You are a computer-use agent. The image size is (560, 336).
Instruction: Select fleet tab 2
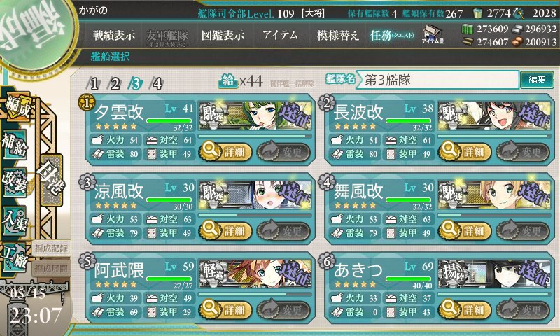pyautogui.click(x=115, y=84)
